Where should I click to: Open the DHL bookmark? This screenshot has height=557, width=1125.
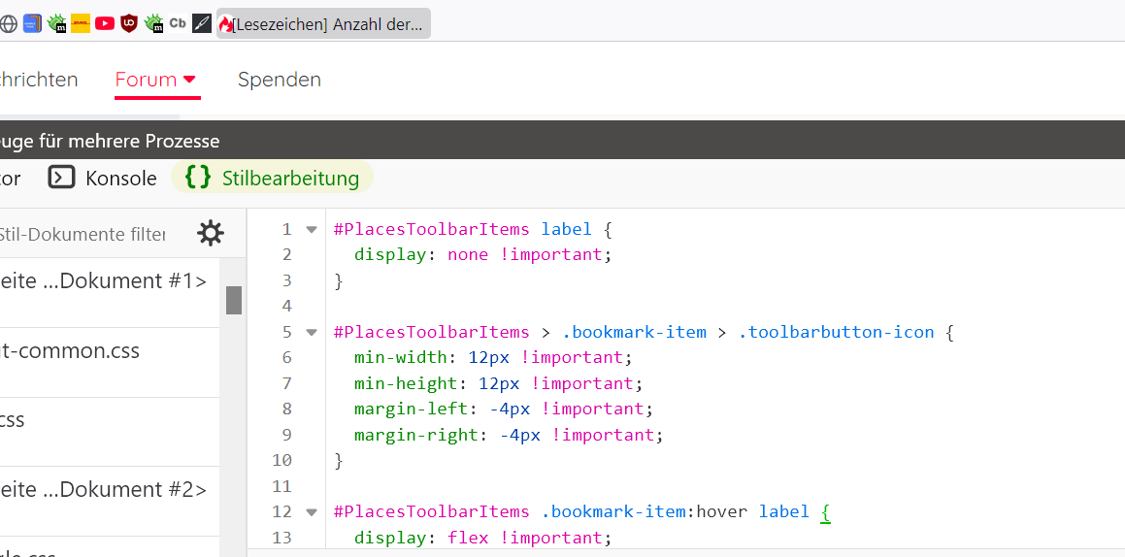81,24
